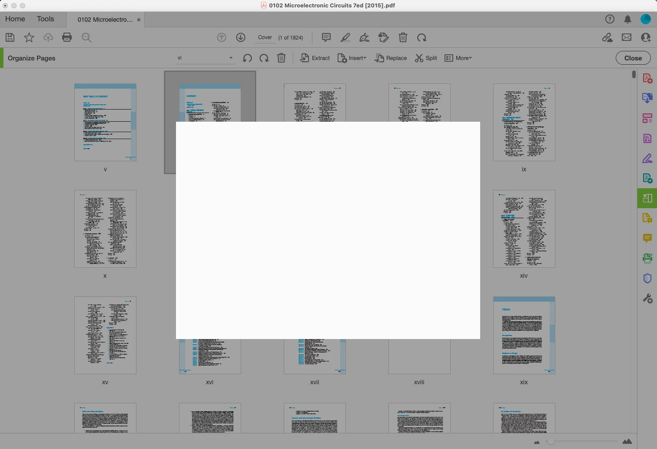Click the Extract button
The image size is (657, 449).
pyautogui.click(x=315, y=58)
